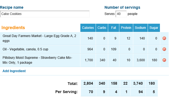Remove the canola vegetable oil ingredient
This screenshot has height=98, width=170.
164,49
